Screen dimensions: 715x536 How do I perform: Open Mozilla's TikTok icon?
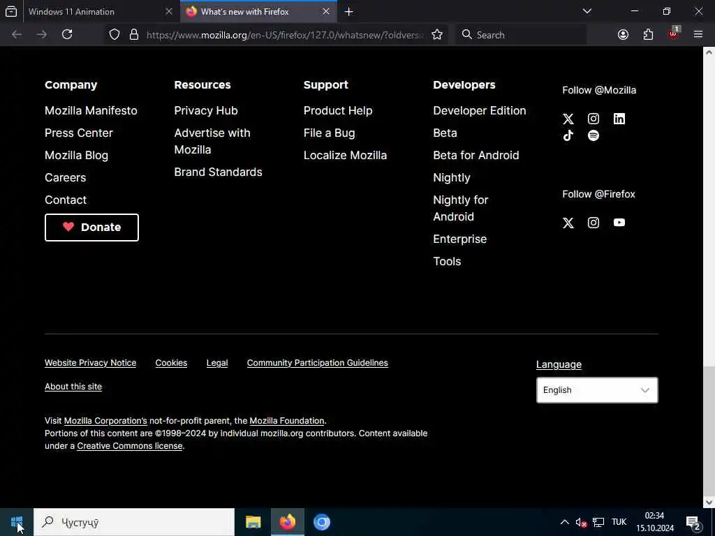pos(568,135)
